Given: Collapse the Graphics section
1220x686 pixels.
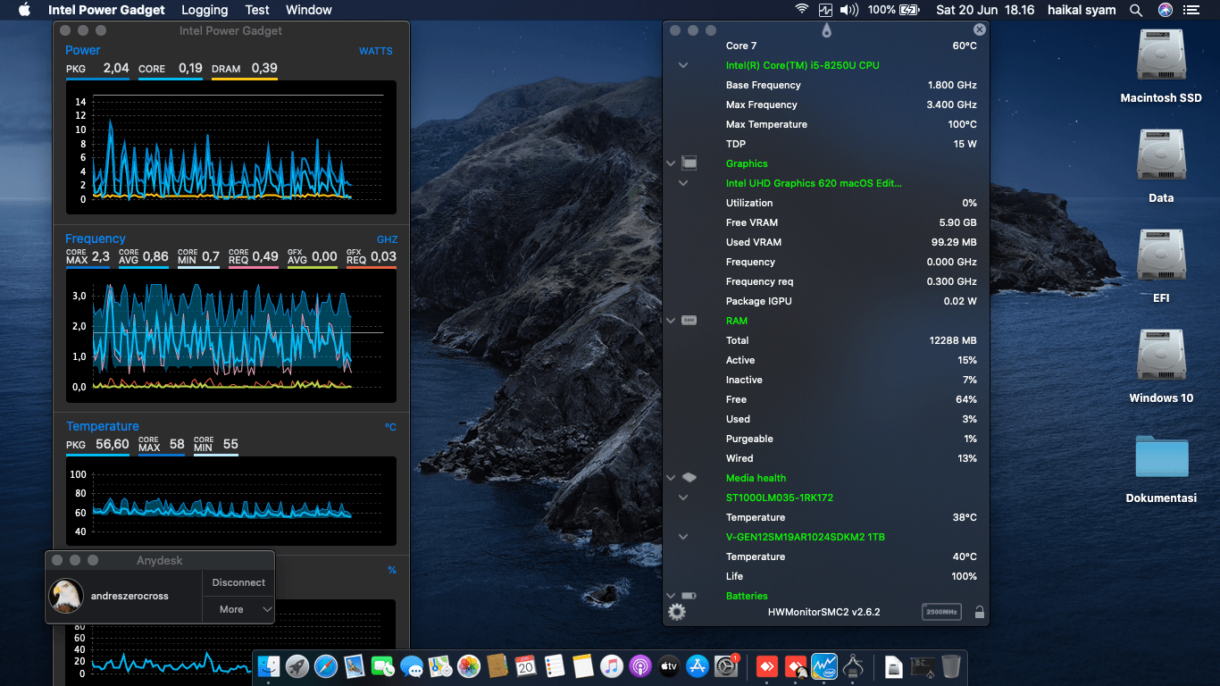Looking at the screenshot, I should (x=671, y=163).
